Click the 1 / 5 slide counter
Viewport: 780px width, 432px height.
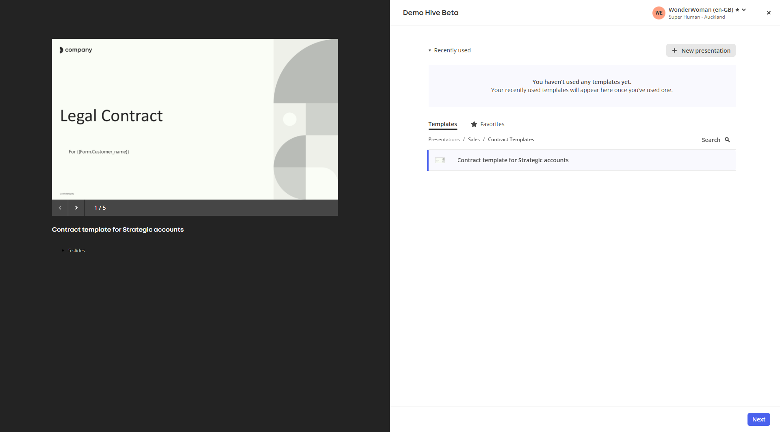[x=100, y=208]
